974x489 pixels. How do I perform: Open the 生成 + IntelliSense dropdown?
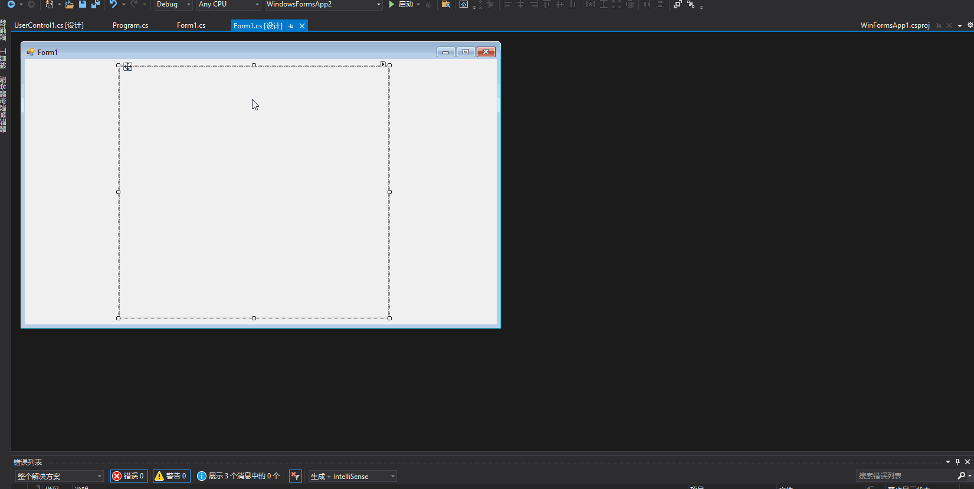pyautogui.click(x=352, y=476)
